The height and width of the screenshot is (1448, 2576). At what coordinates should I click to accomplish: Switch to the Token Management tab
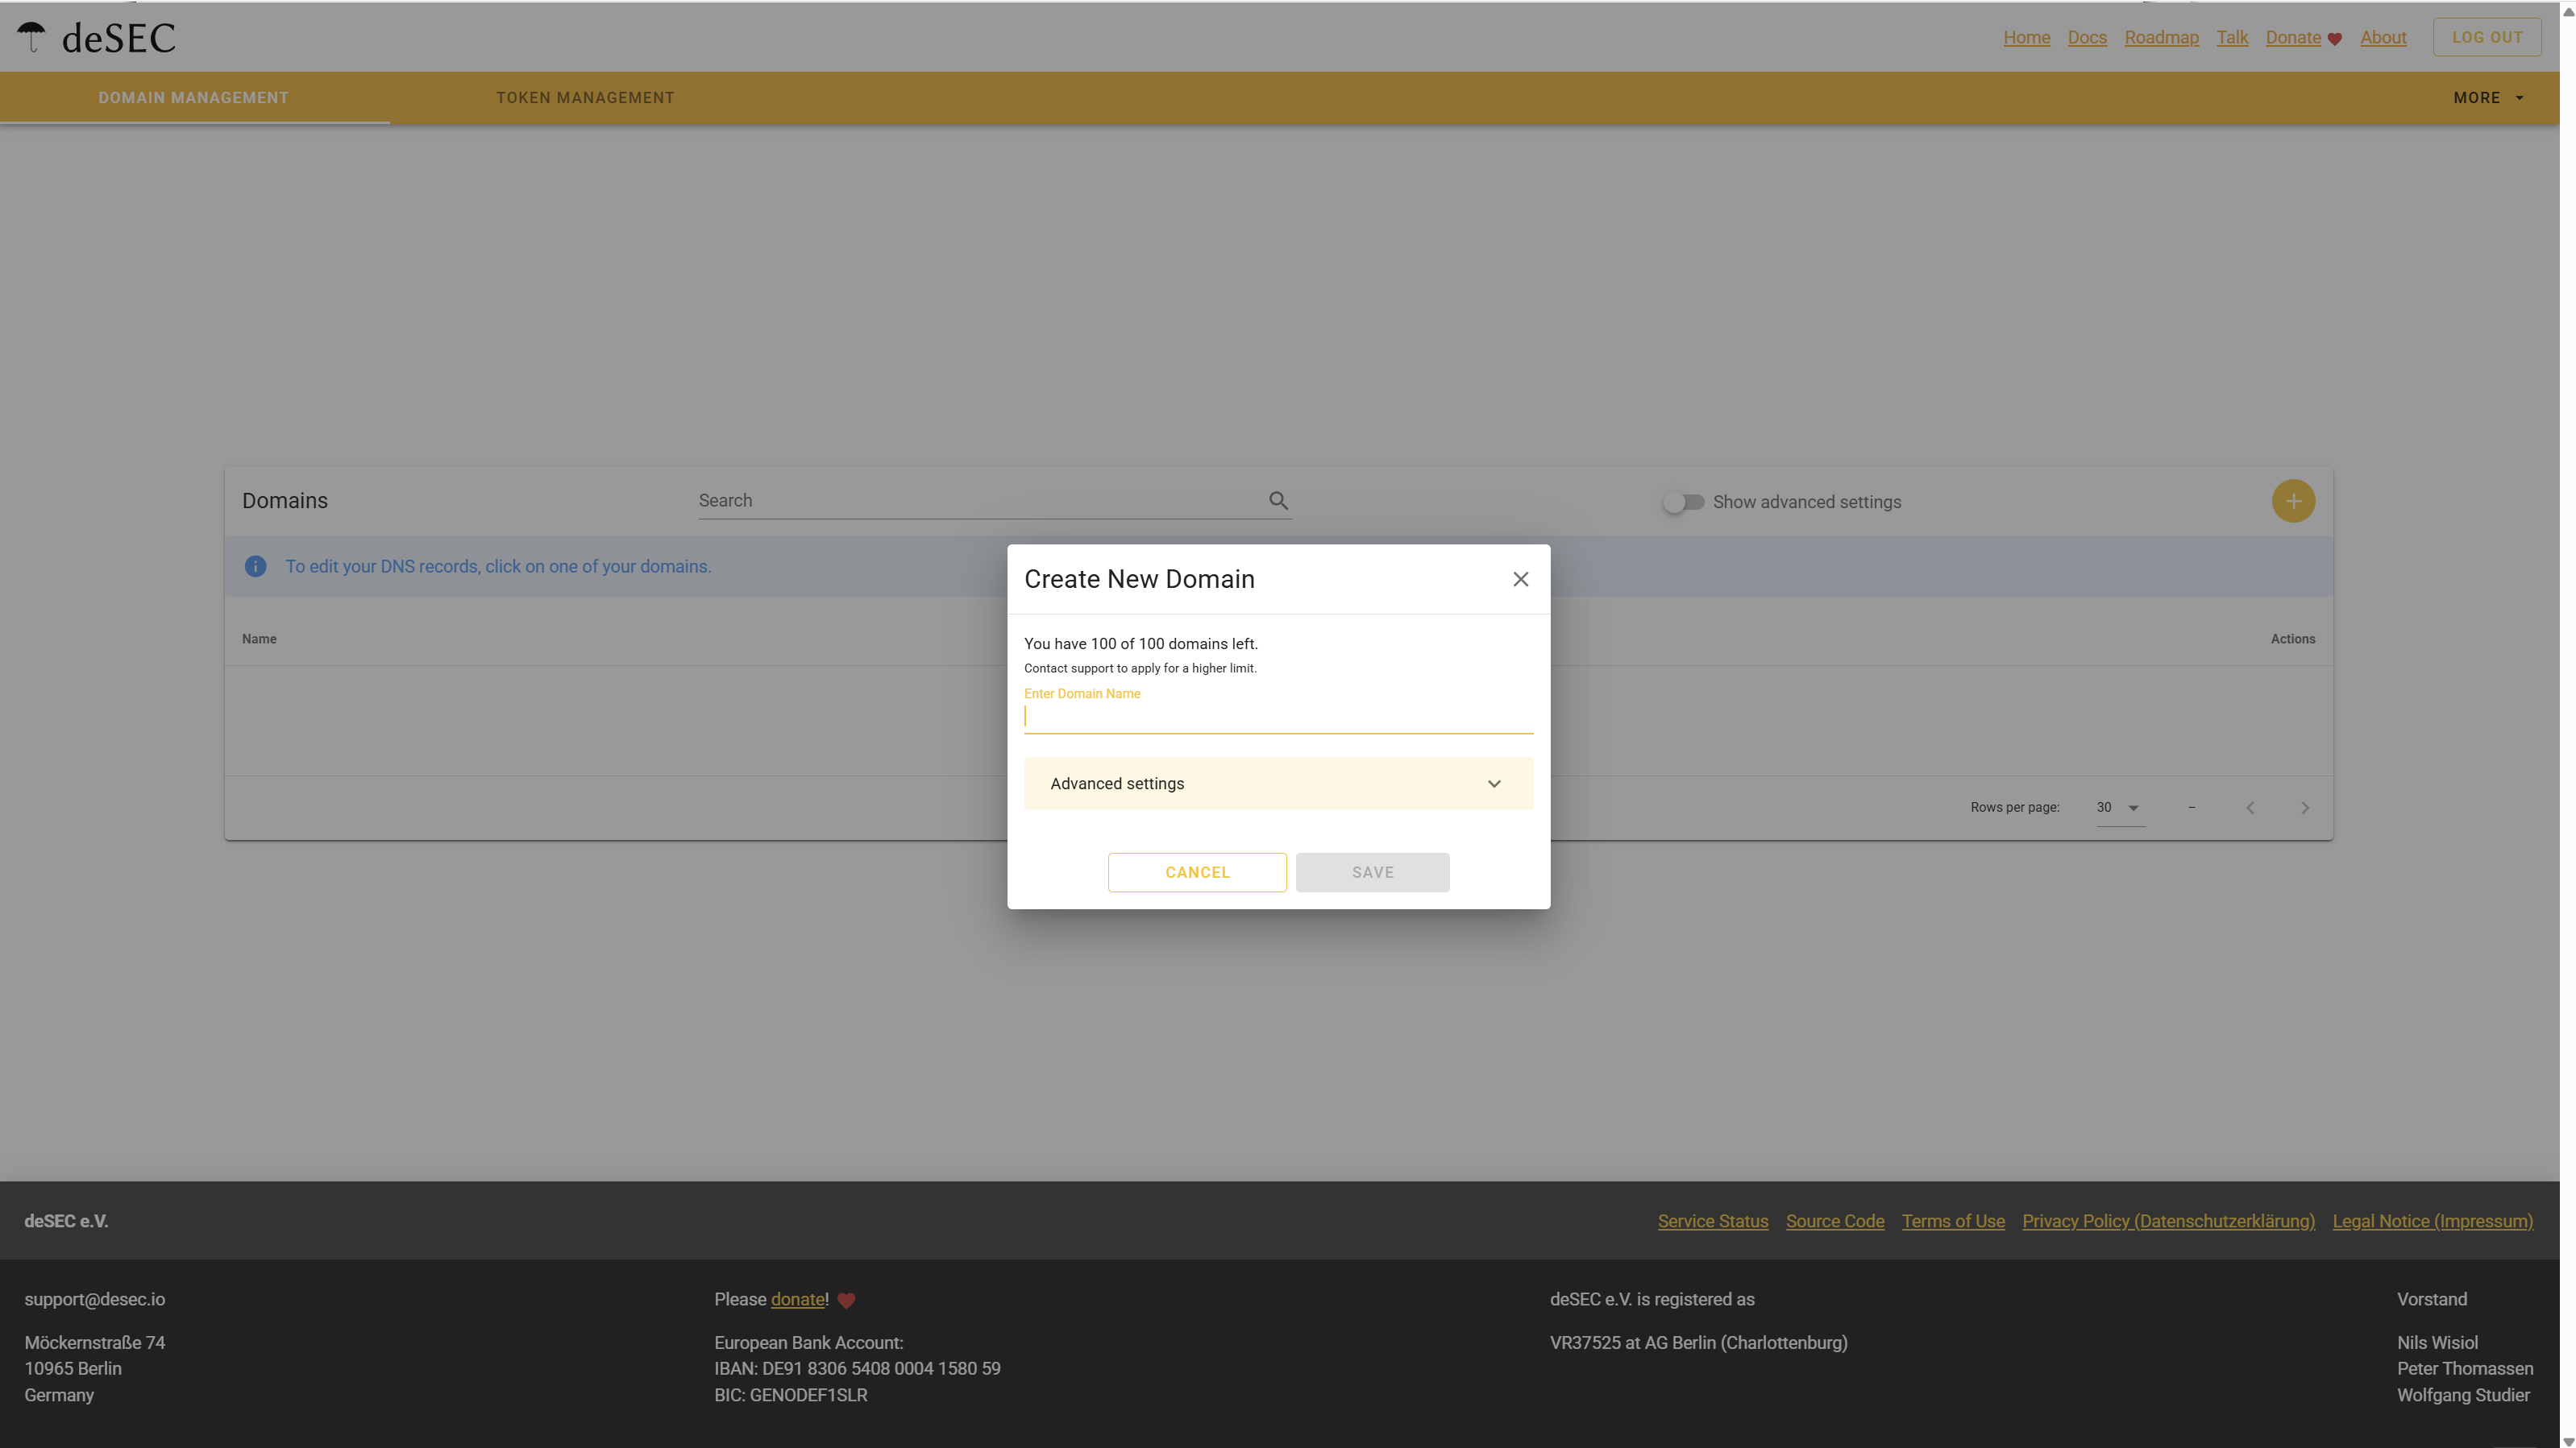(585, 97)
